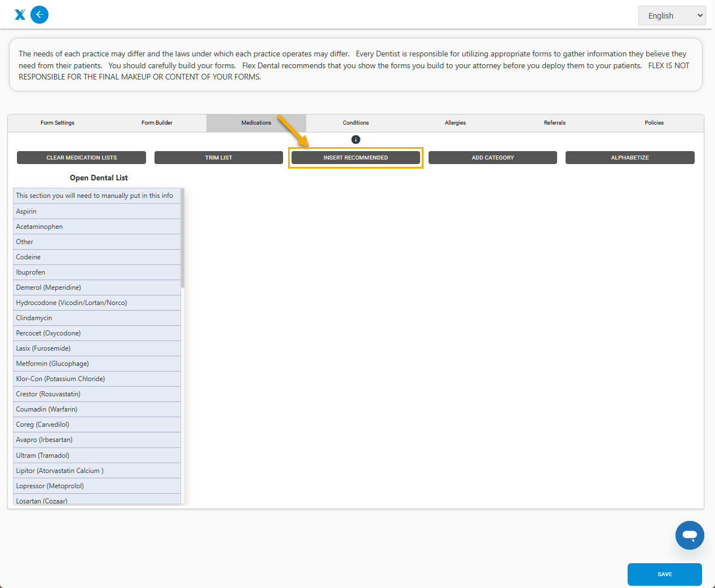715x588 pixels.
Task: Select the 'This section you will need' row
Action: pyautogui.click(x=97, y=196)
